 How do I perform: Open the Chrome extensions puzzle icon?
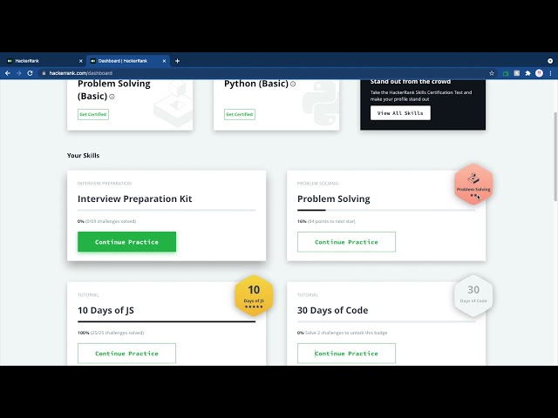coord(527,73)
